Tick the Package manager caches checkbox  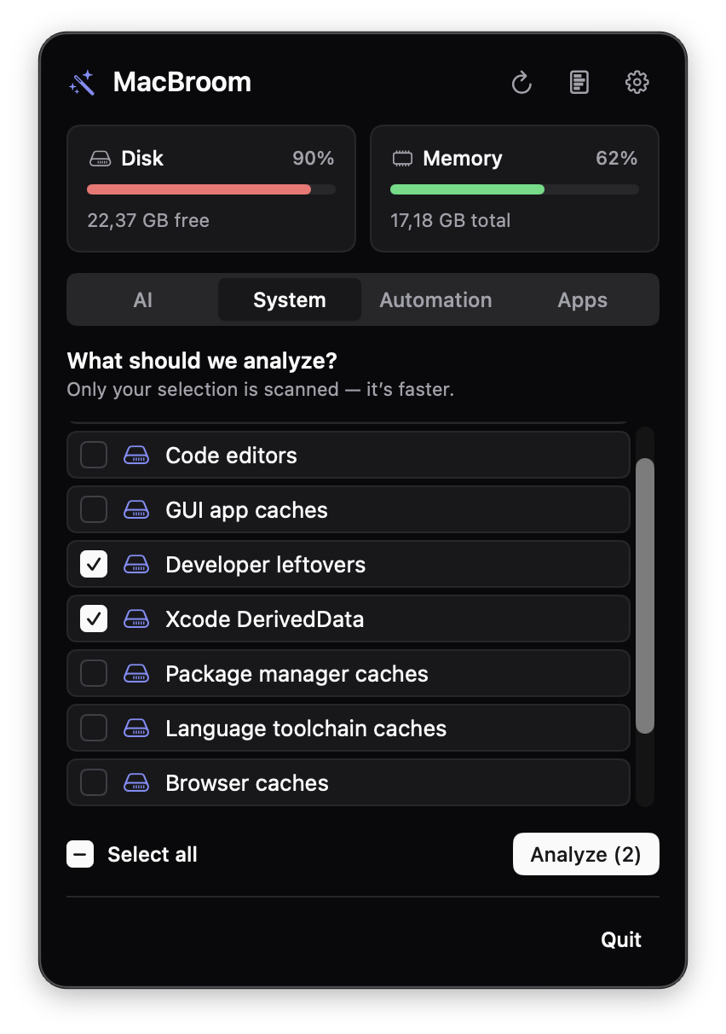click(x=94, y=674)
